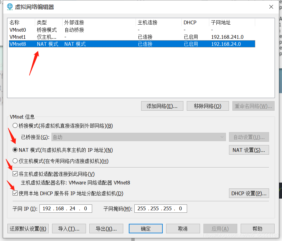The height and width of the screenshot is (241, 282).
Task: Click the 子网 IP input field
Action: (66, 208)
